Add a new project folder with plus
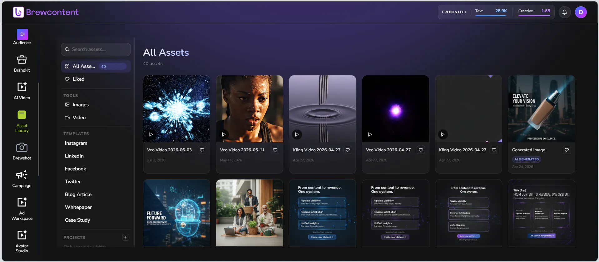Viewport: 599px width, 262px height. [126, 237]
